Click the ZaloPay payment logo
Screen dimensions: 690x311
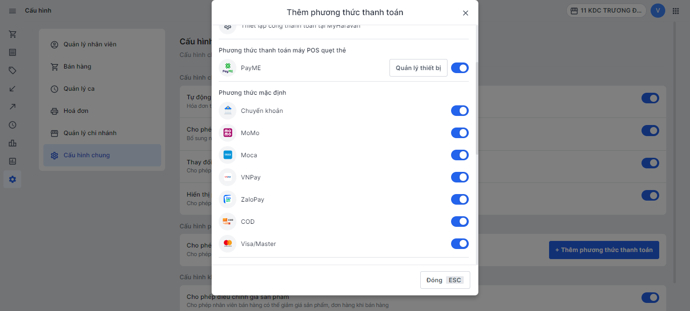coord(228,200)
